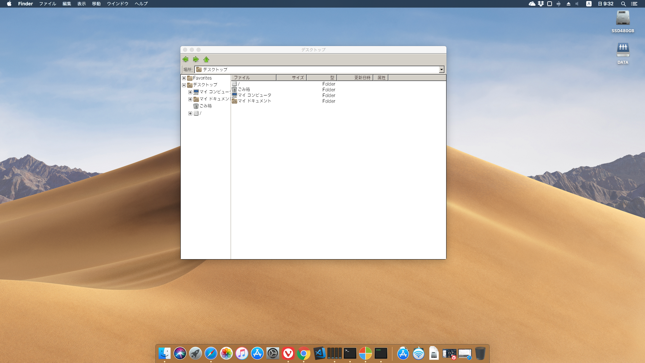Select マイ コンピュータ in file list

coord(254,95)
